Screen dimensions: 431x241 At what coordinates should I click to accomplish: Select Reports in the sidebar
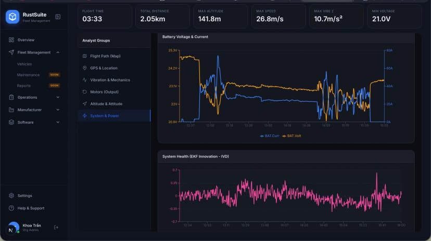click(x=23, y=86)
